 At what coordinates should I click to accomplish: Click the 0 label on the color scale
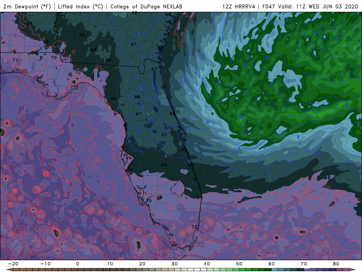click(77, 264)
